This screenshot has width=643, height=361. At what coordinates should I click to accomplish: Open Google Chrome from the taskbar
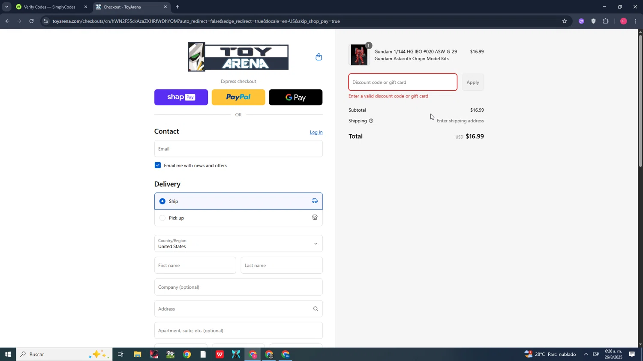[x=187, y=354]
